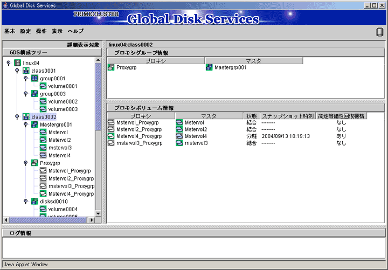The width and height of the screenshot is (388, 270).
Task: Collapse the Proxygrp tree node
Action: coord(25,163)
